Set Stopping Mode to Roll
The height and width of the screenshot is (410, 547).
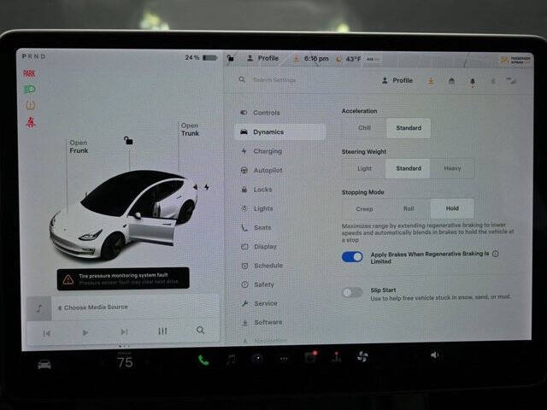click(x=409, y=208)
